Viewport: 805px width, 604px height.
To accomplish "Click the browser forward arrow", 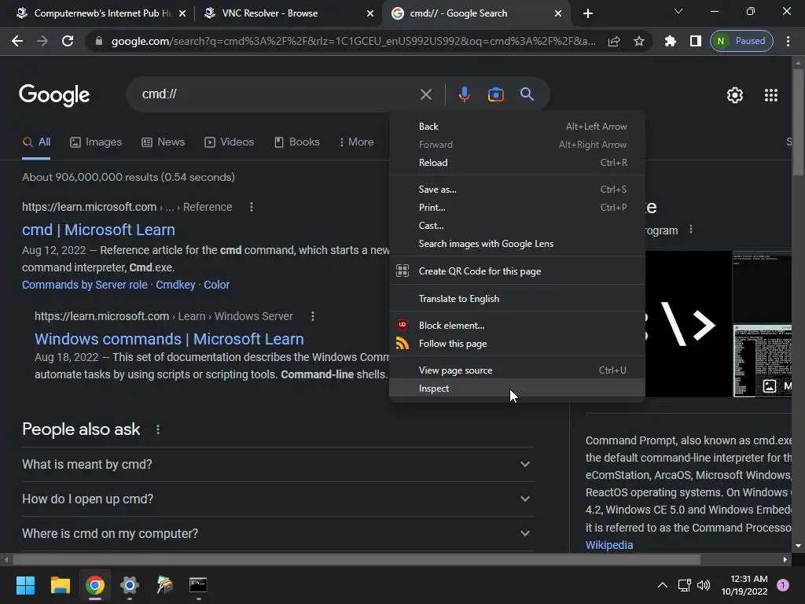I will pyautogui.click(x=42, y=41).
